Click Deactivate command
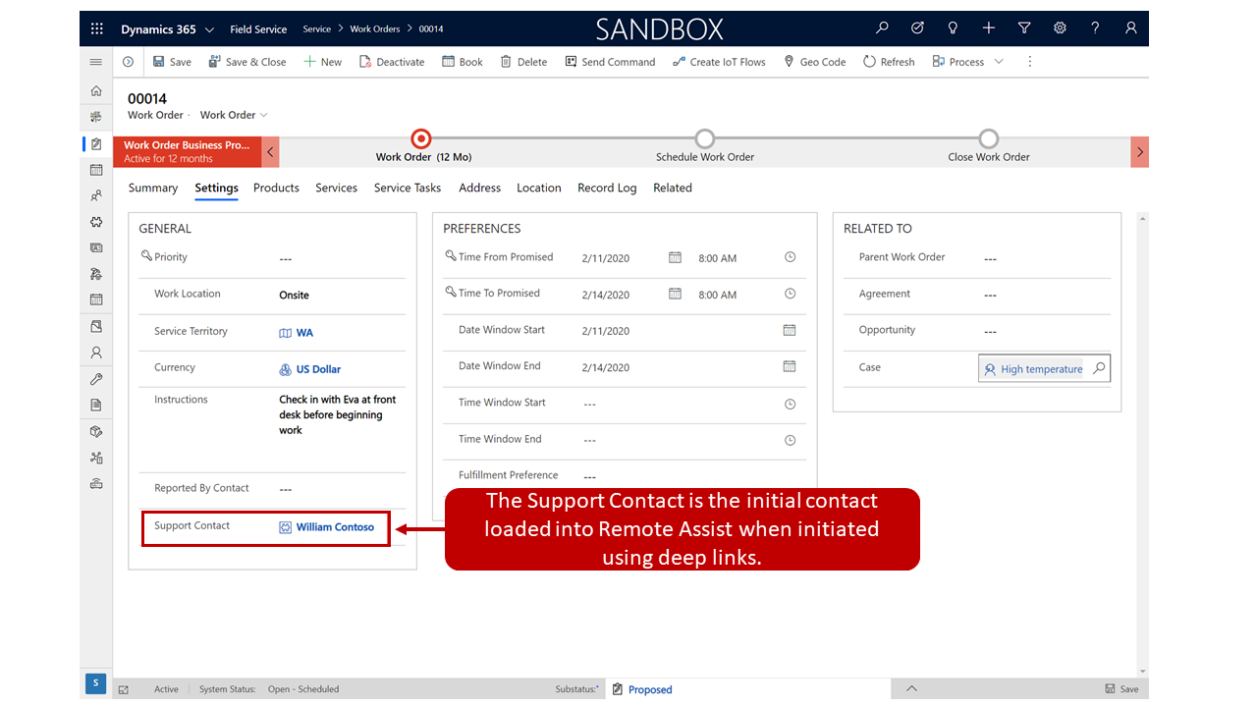The height and width of the screenshot is (707, 1257). coord(391,62)
